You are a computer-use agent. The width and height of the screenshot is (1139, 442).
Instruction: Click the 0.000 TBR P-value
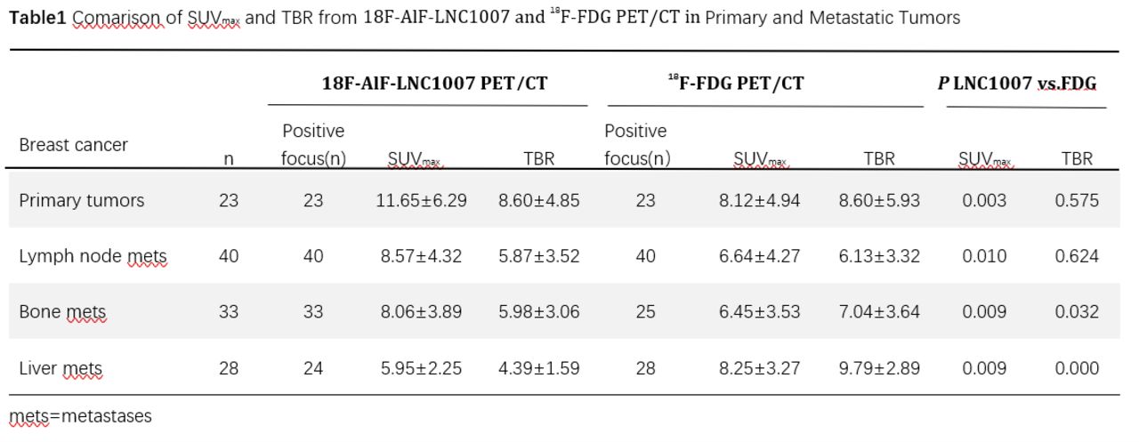pos(1077,368)
